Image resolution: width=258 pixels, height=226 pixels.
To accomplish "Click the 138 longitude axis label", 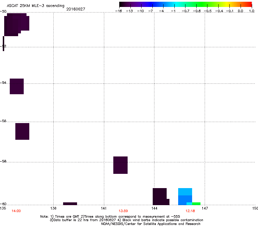I will tap(53, 208).
